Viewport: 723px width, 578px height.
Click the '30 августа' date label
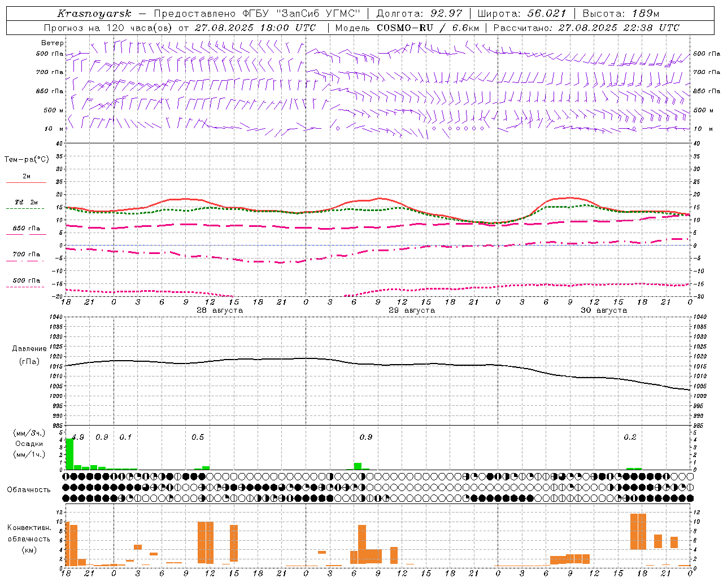(x=604, y=310)
